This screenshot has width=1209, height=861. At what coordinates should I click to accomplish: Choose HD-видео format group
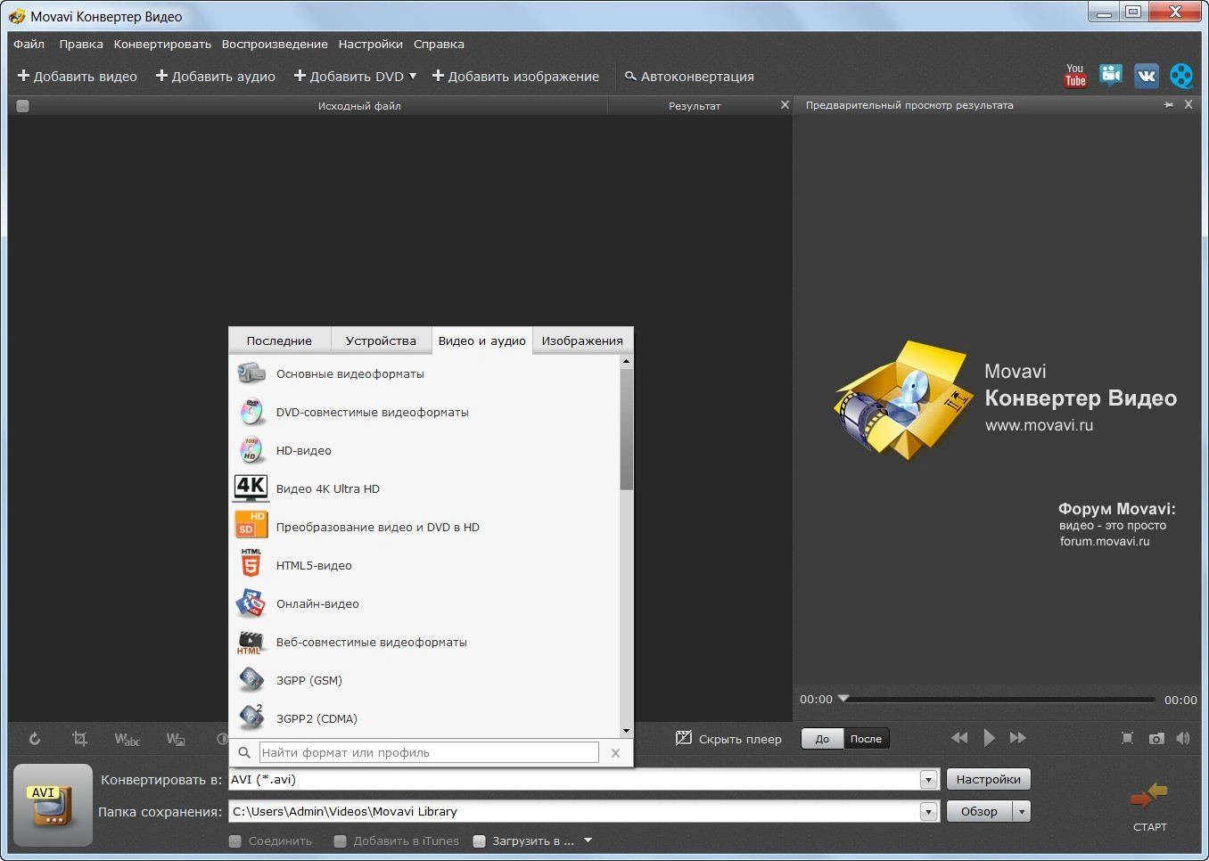[424, 450]
